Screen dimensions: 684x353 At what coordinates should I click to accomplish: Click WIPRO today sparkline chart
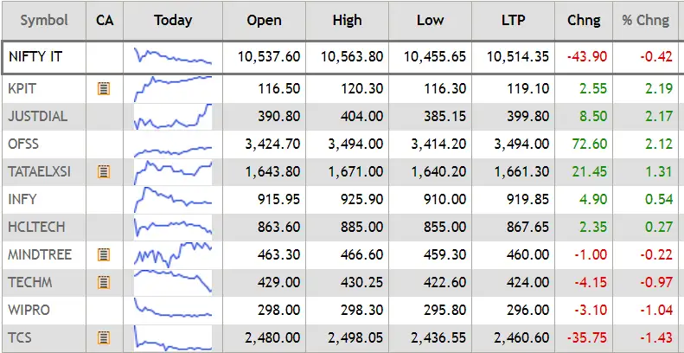coord(173,308)
